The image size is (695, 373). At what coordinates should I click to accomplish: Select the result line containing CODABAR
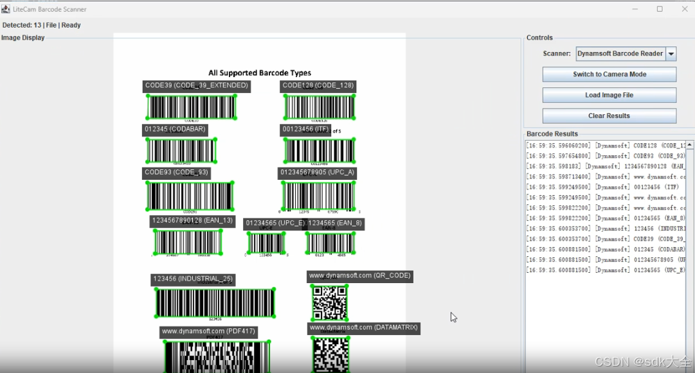coord(606,250)
